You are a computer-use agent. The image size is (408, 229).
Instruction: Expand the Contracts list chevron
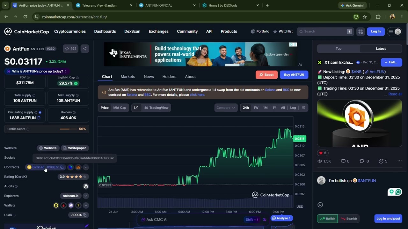click(x=86, y=167)
